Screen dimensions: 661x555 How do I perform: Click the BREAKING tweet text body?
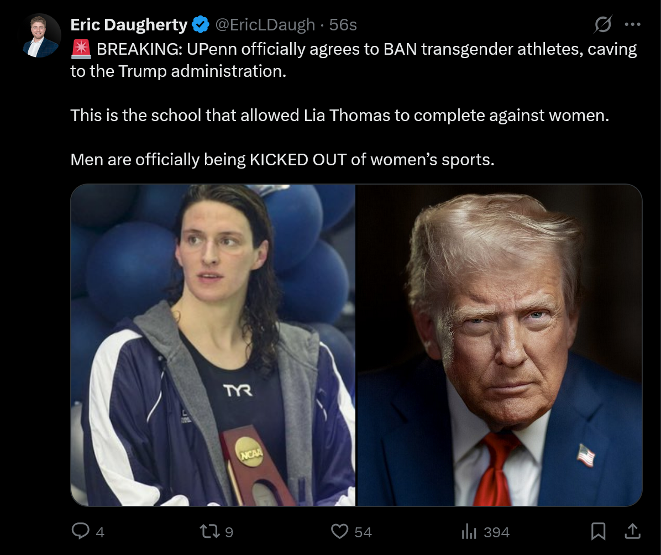tap(353, 104)
